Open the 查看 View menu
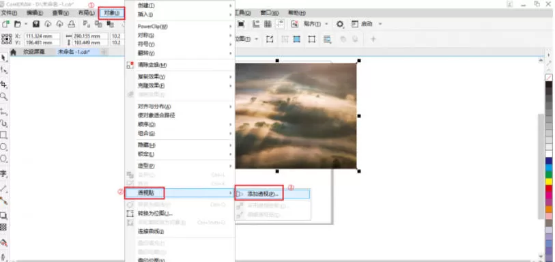 coord(60,13)
